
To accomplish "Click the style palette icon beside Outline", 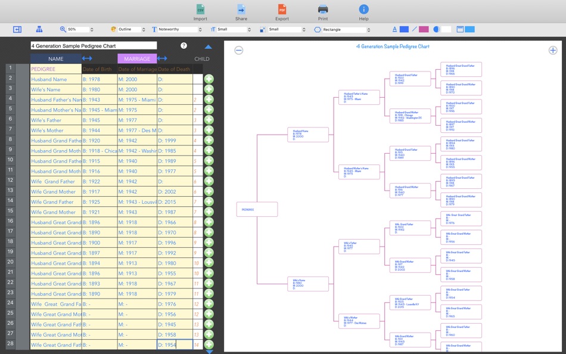I will pyautogui.click(x=113, y=29).
